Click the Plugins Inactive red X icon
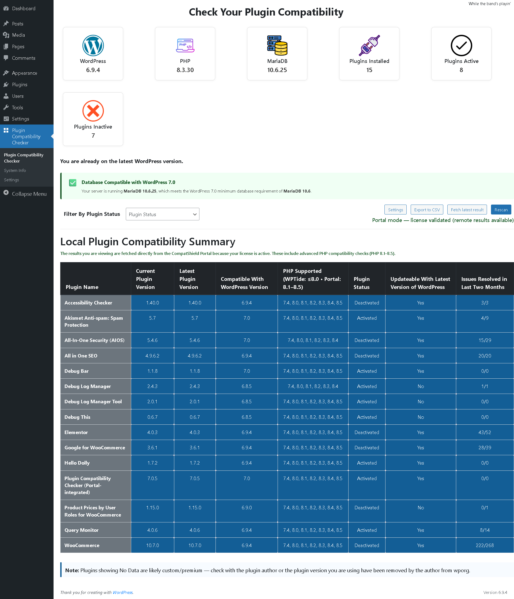The width and height of the screenshot is (514, 599). pos(93,111)
